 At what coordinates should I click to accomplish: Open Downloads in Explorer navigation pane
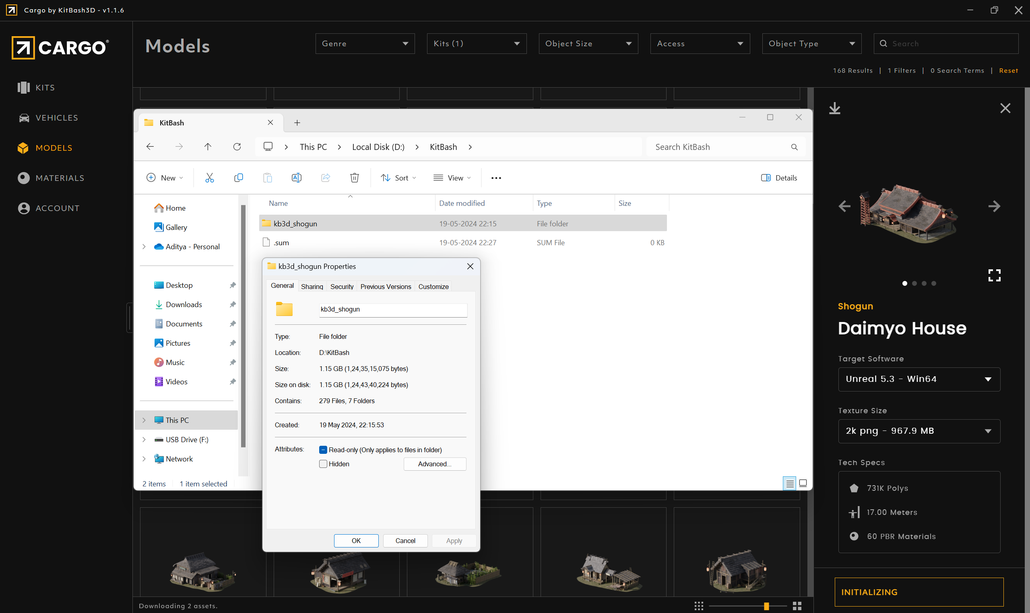click(184, 304)
